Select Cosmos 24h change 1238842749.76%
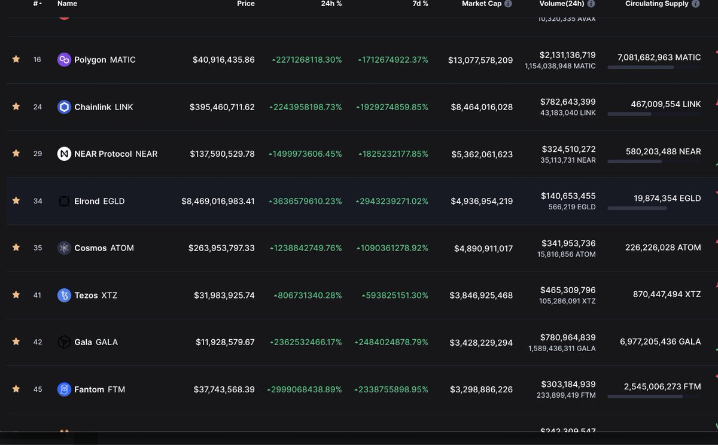Image resolution: width=718 pixels, height=445 pixels. coord(306,248)
